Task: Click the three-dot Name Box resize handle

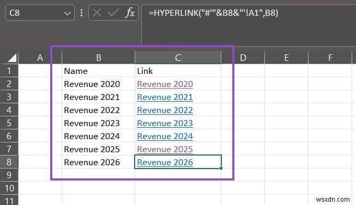Action: coord(81,13)
